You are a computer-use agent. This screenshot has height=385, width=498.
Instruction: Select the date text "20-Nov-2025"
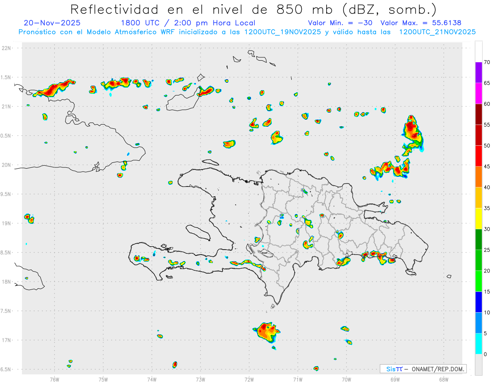tap(52, 23)
